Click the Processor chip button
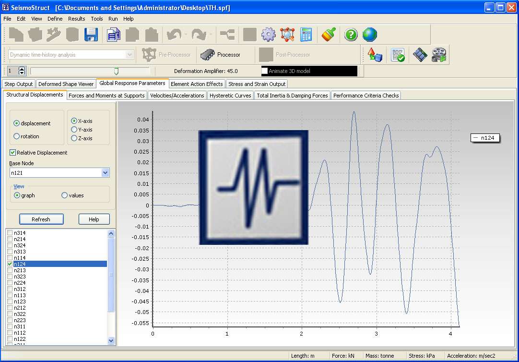Screen dimensions: 519x362 pyautogui.click(x=220, y=55)
